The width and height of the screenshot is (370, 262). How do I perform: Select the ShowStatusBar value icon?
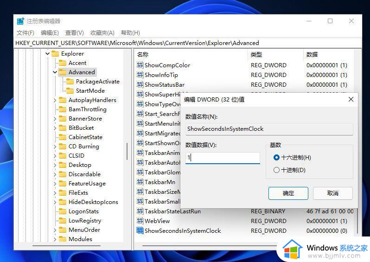click(140, 84)
